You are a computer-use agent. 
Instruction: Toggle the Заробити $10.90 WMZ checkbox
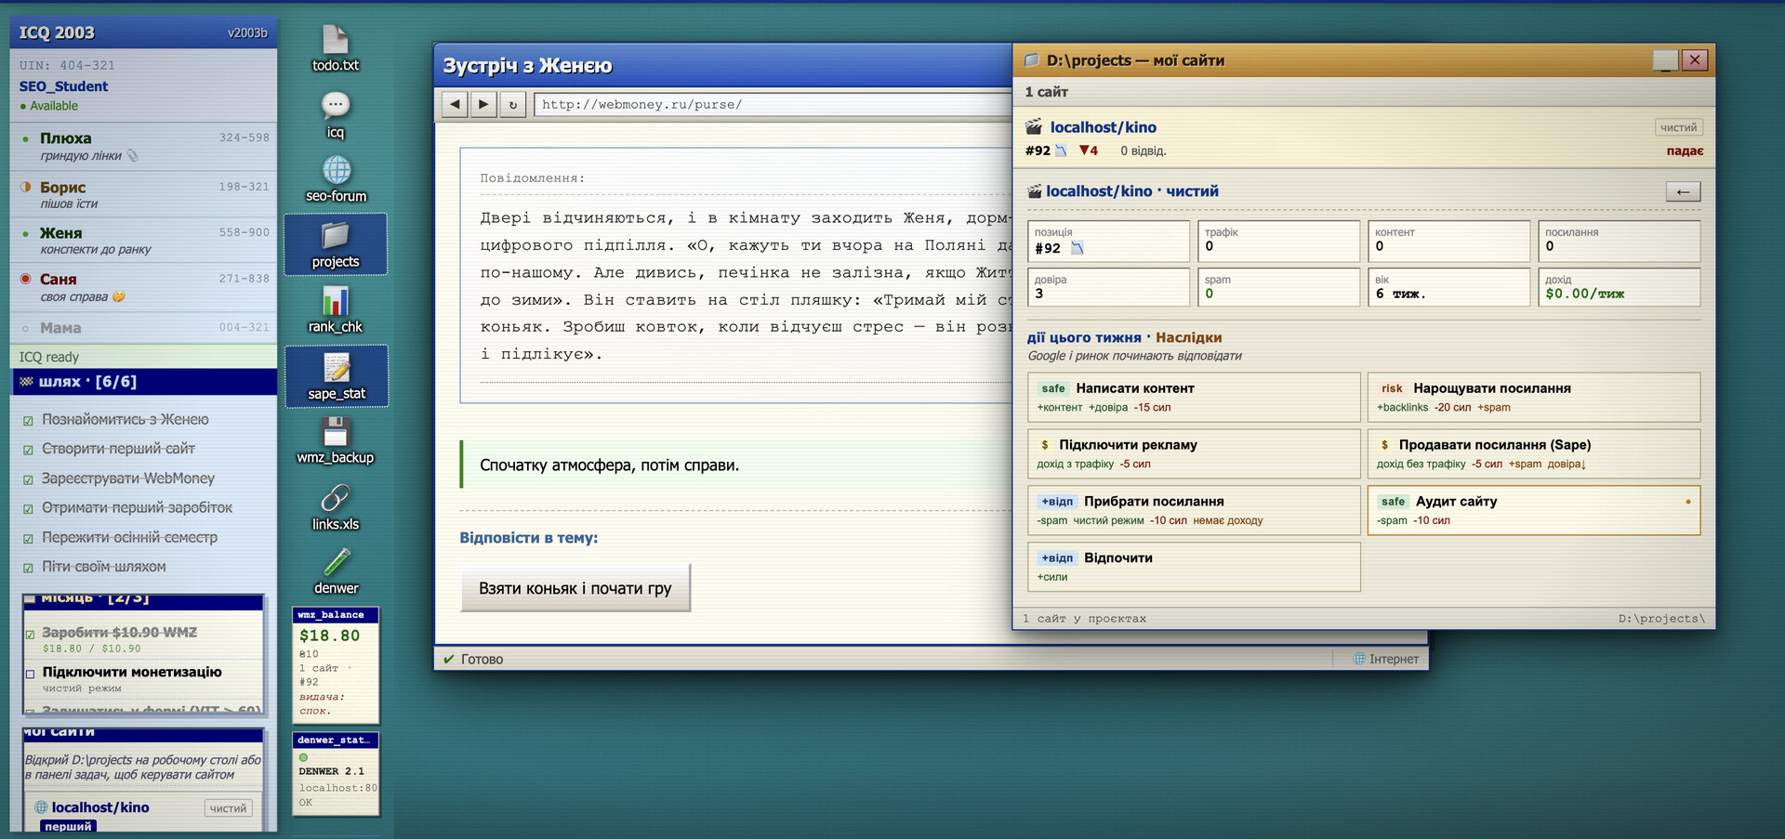tap(30, 635)
